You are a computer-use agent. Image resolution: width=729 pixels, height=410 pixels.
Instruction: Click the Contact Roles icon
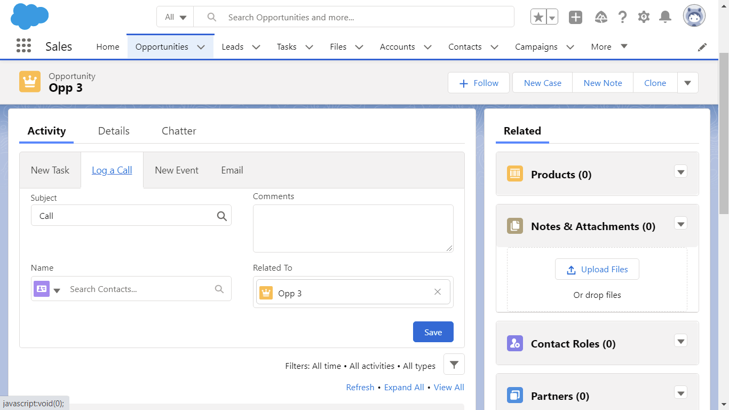(515, 343)
